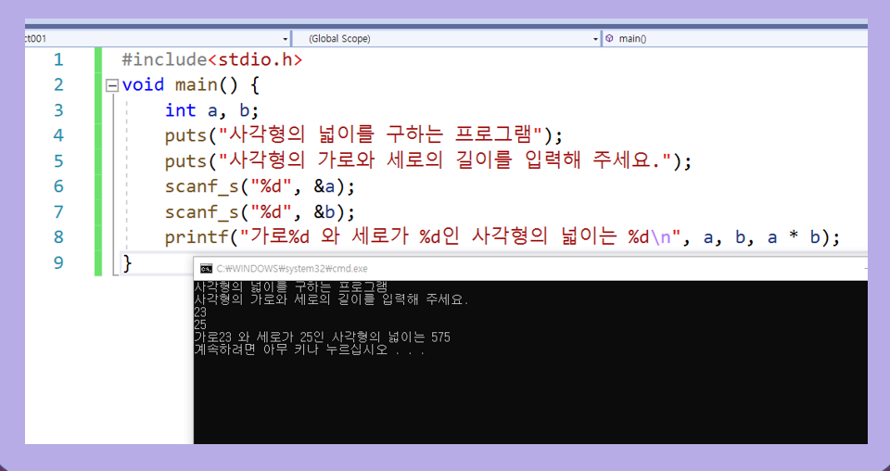Click console input value 25
This screenshot has width=890, height=471.
tap(200, 325)
